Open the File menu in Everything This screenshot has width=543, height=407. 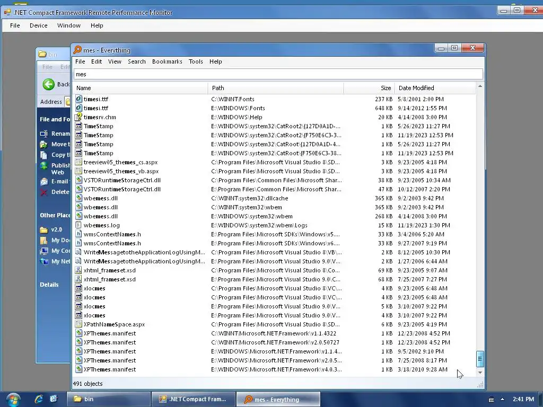click(80, 61)
